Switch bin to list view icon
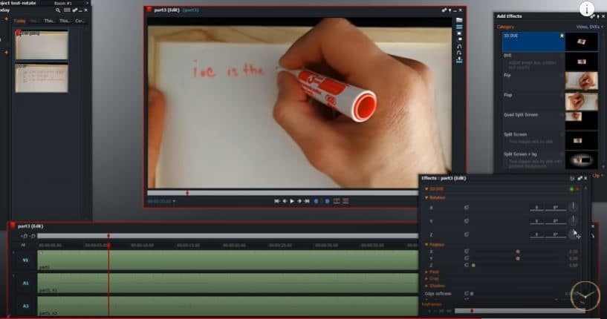This screenshot has height=319, width=607. [x=67, y=10]
